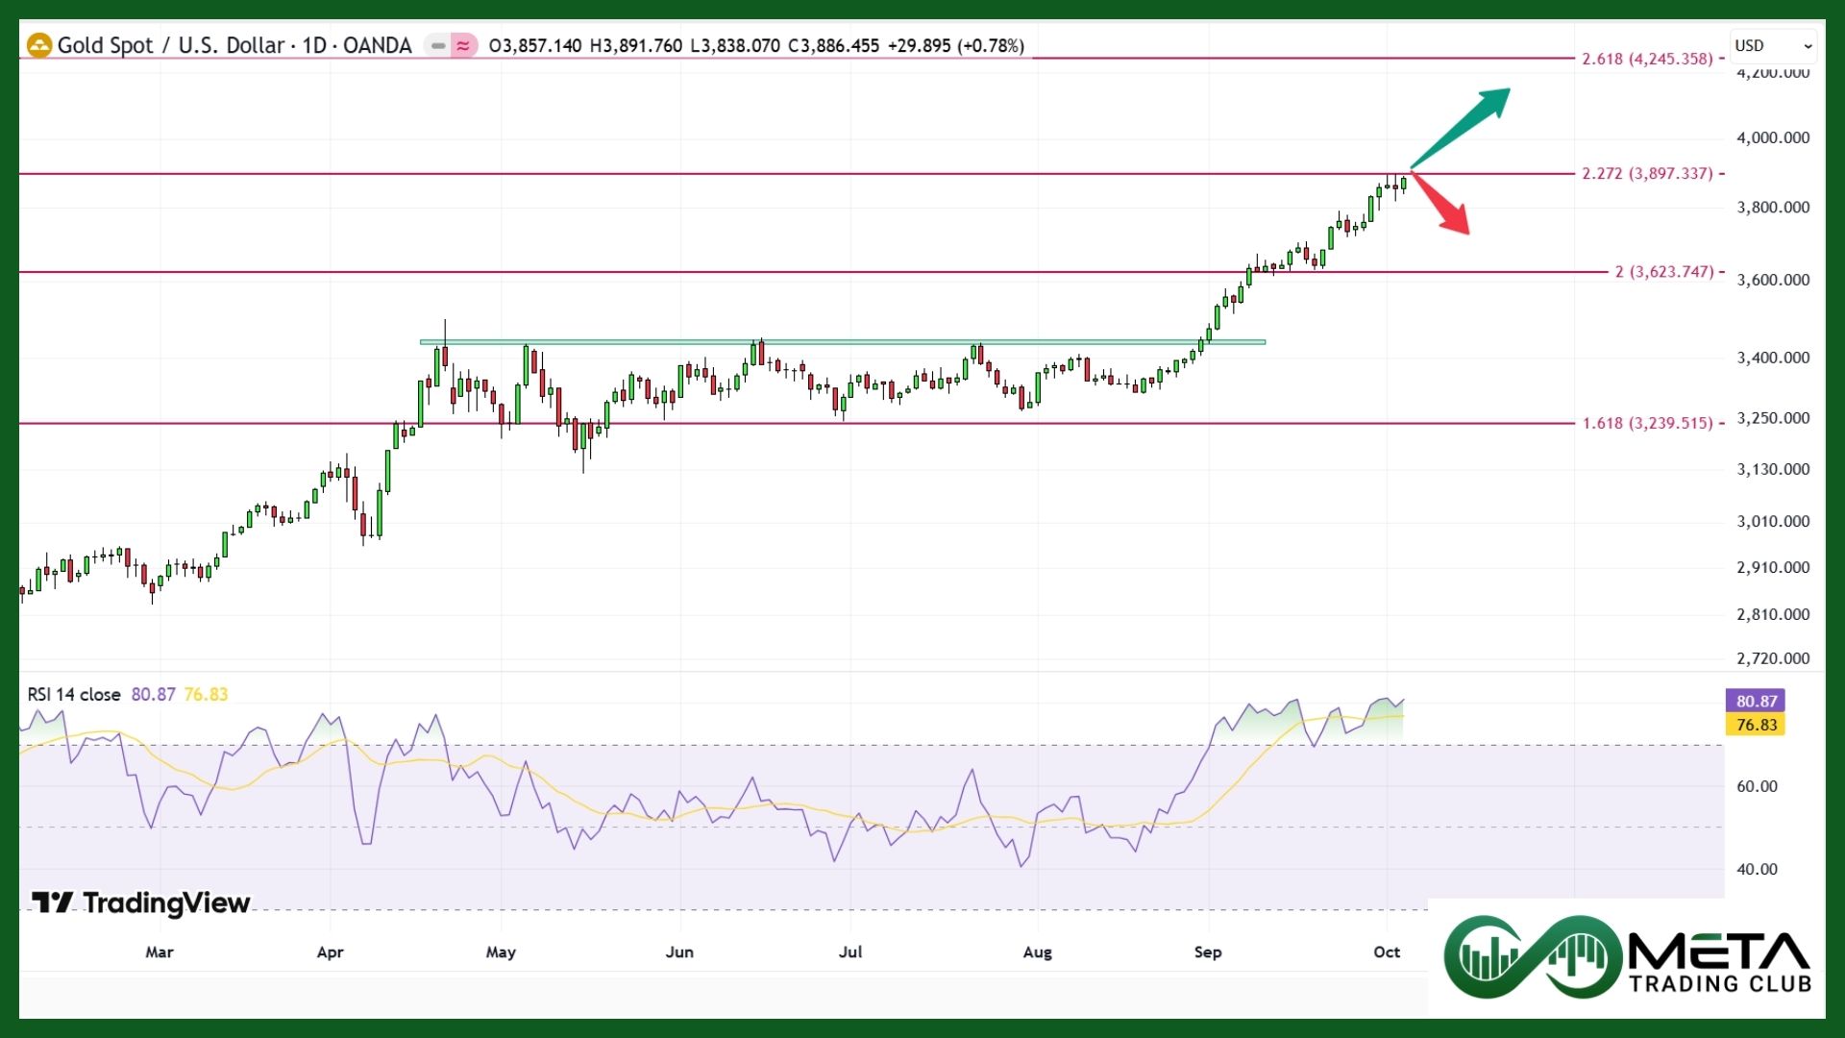Toggle the dash status pill beside OANDA
The width and height of the screenshot is (1845, 1038).
pos(437,44)
